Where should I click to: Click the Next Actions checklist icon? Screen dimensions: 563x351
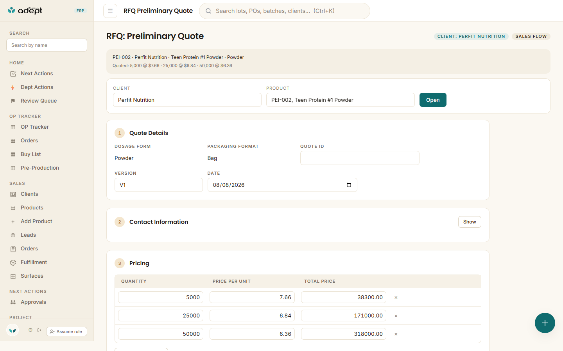(x=13, y=74)
